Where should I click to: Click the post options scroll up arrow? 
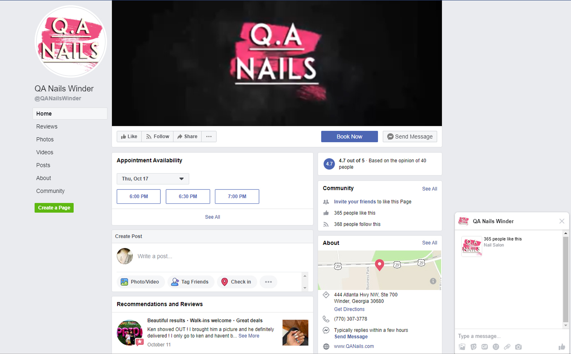(x=305, y=276)
